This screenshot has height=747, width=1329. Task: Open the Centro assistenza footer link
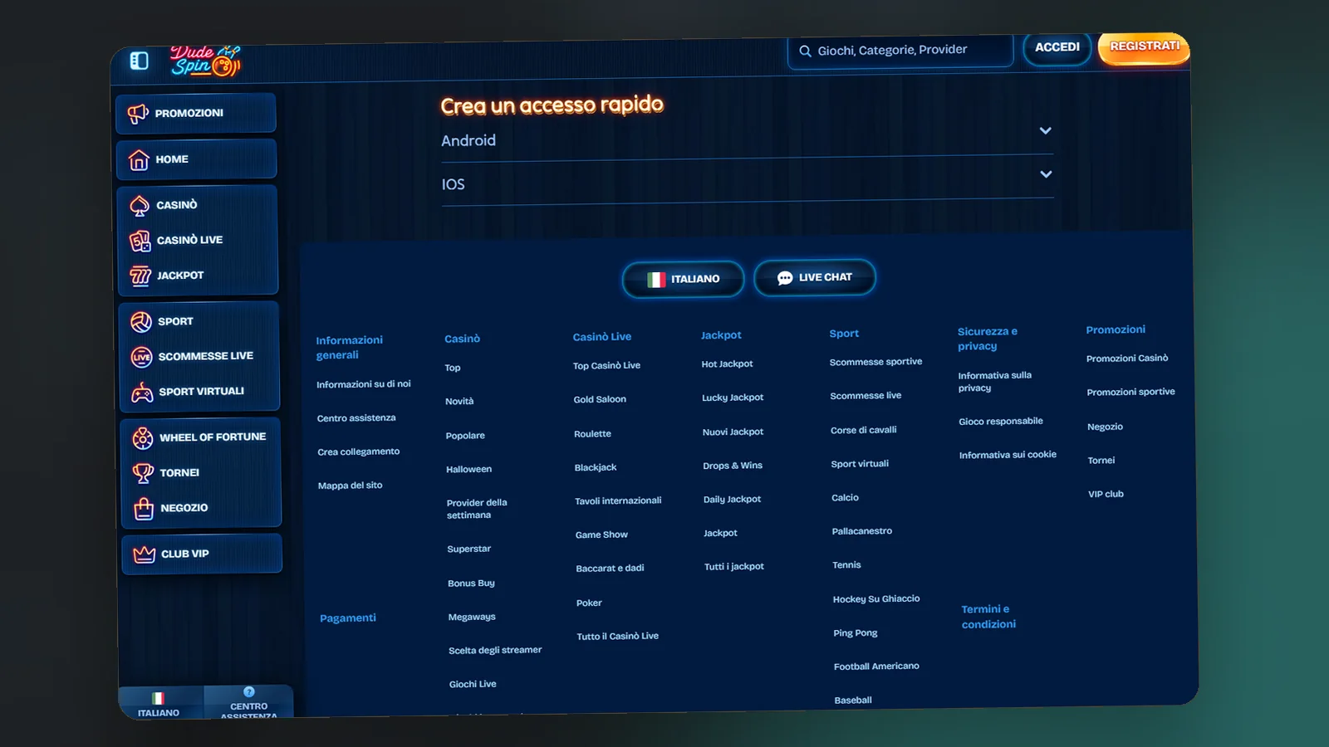pos(356,418)
